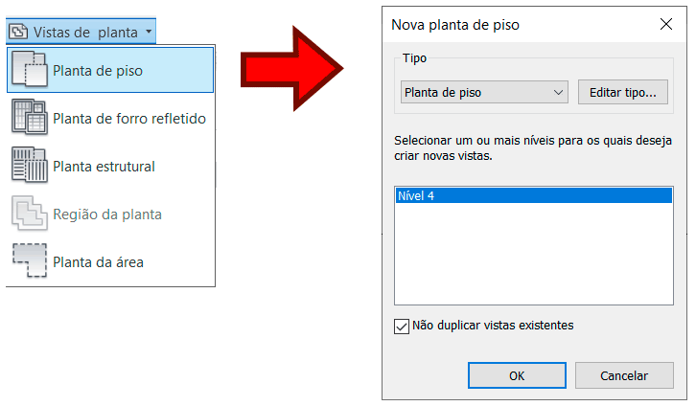
Task: Click the Planta estrutural icon
Action: tap(30, 166)
